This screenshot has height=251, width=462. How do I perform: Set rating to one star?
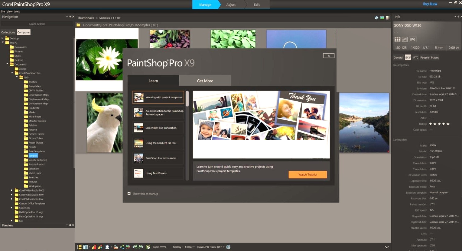[x=431, y=124]
